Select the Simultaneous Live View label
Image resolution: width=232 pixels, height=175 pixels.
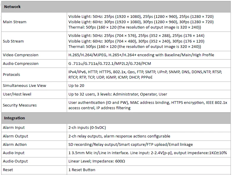(24, 86)
